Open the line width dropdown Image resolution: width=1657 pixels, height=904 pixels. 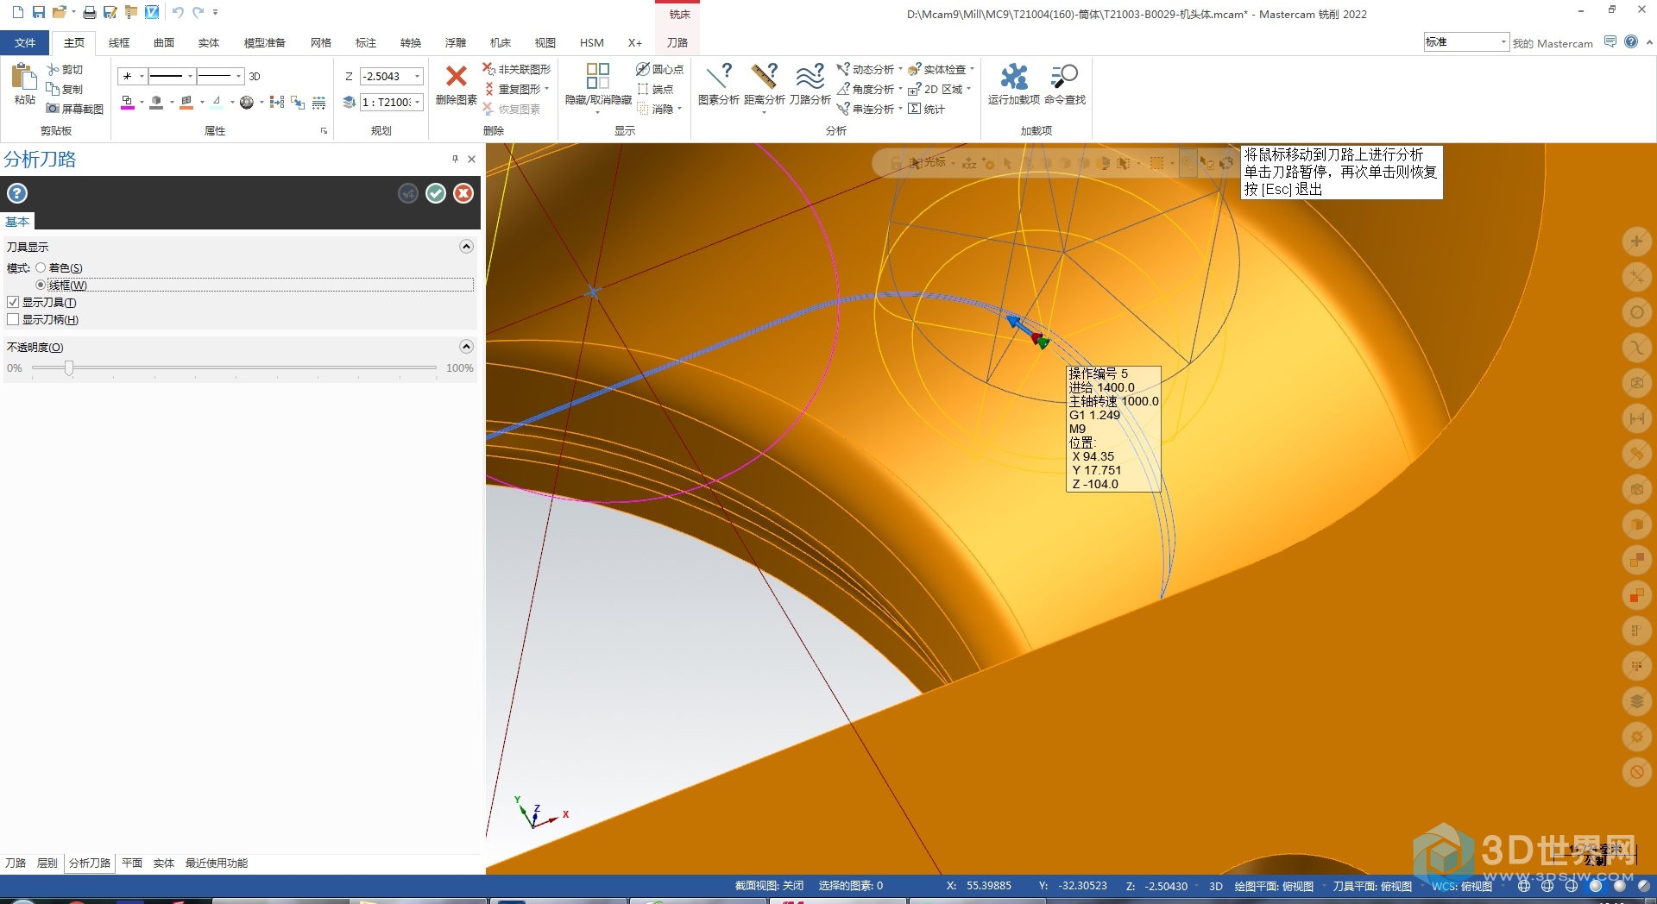[x=238, y=76]
